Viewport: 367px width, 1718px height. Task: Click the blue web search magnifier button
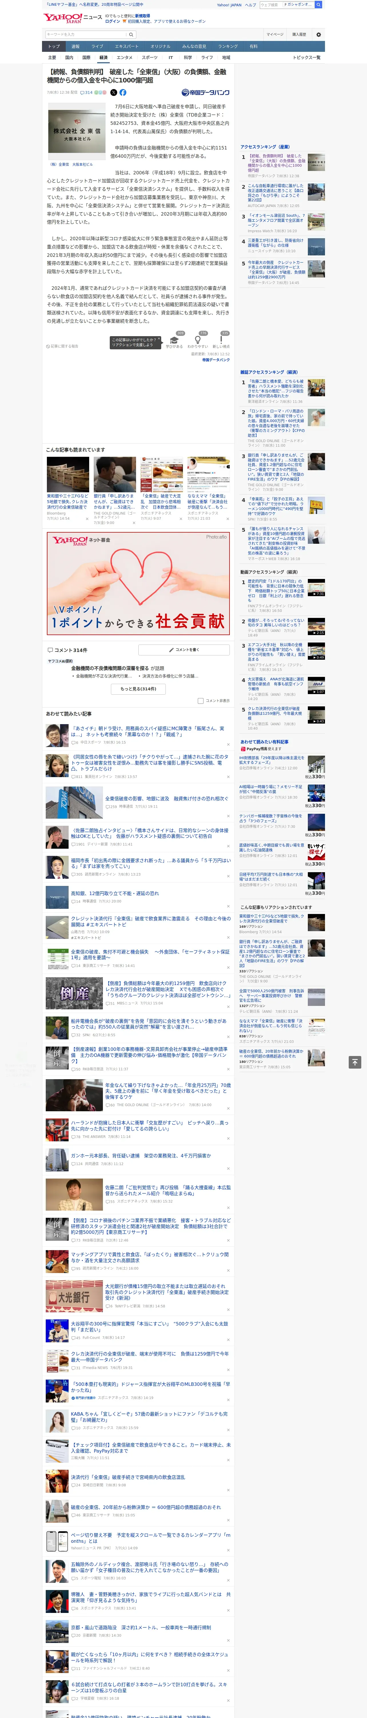(x=318, y=5)
